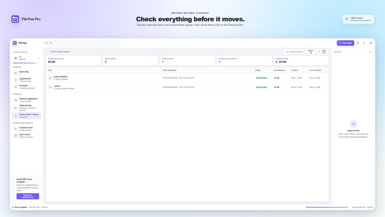Click the export icon in the top toolbar
The width and height of the screenshot is (385, 217).
pos(364,43)
